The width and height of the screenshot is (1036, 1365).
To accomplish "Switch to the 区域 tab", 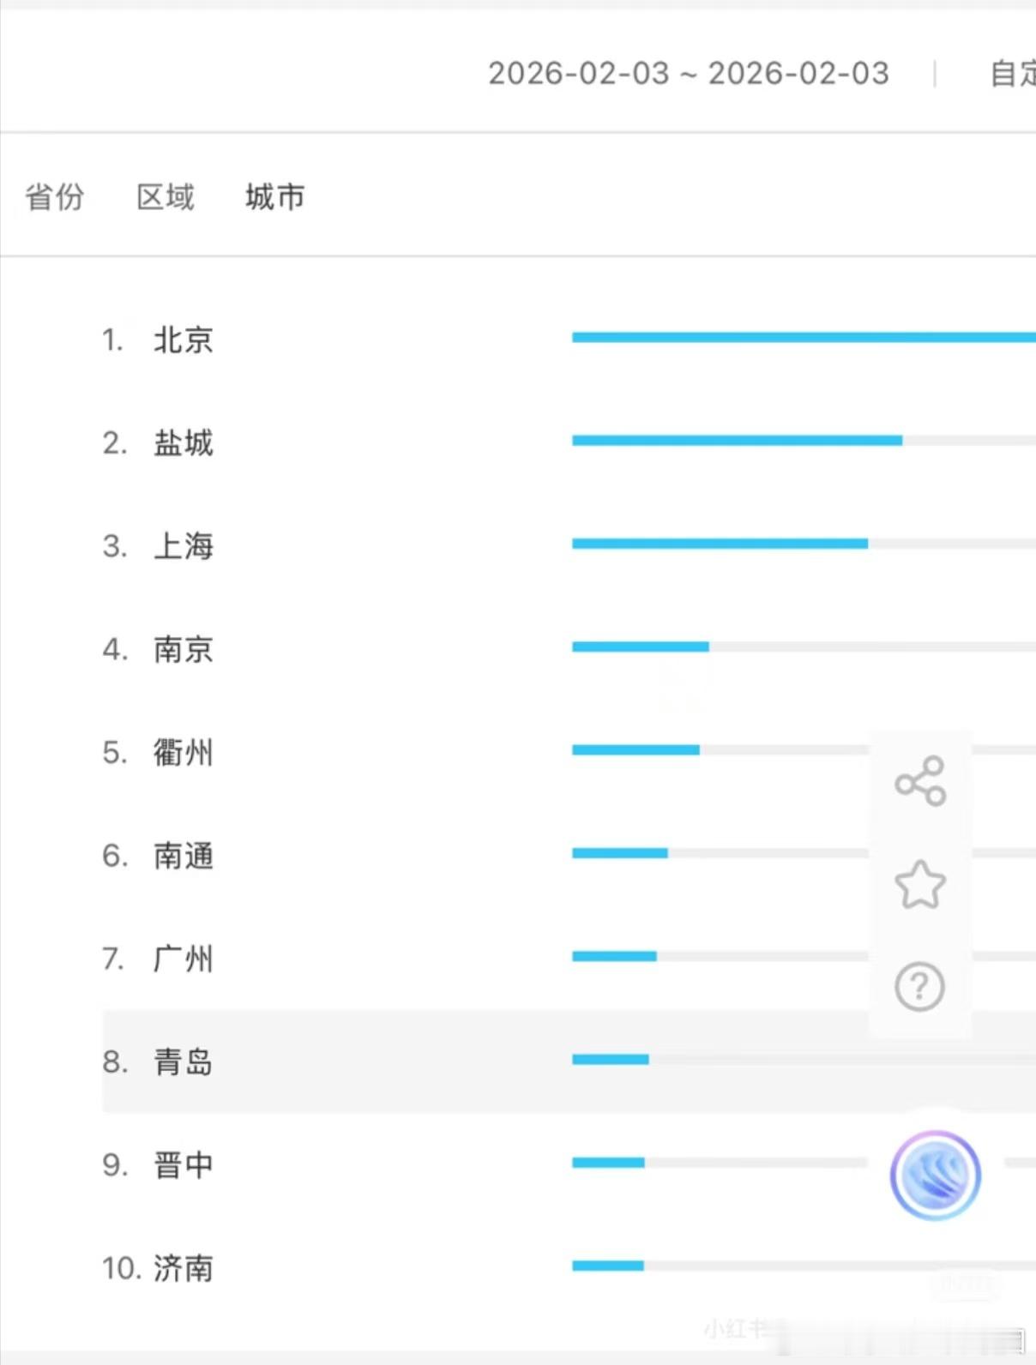I will click(166, 197).
